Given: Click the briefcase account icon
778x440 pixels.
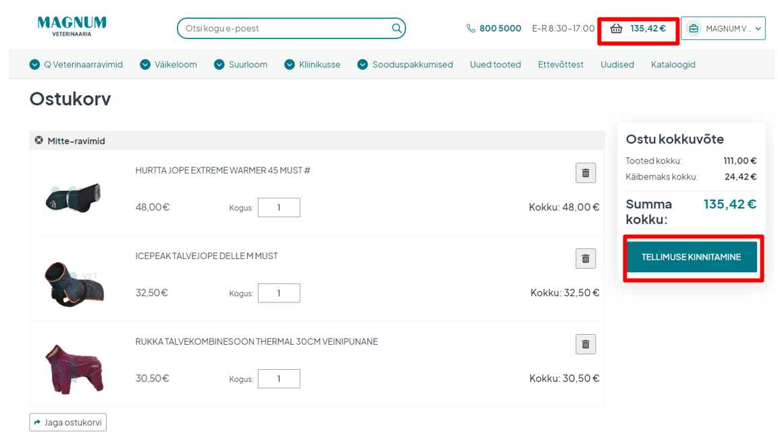Looking at the screenshot, I should click(694, 28).
